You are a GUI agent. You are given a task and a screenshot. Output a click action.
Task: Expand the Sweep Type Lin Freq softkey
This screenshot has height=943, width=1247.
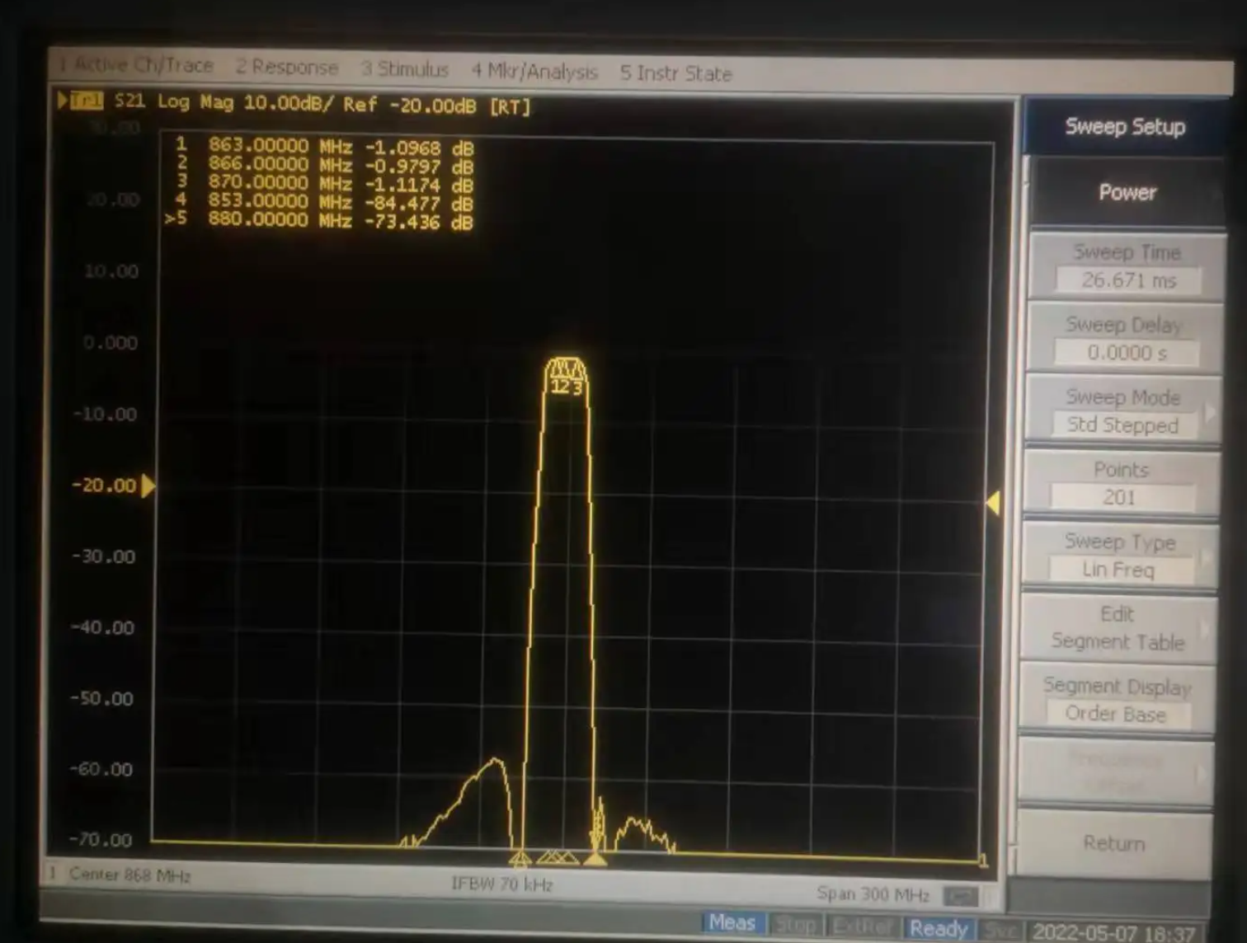[x=1118, y=556]
